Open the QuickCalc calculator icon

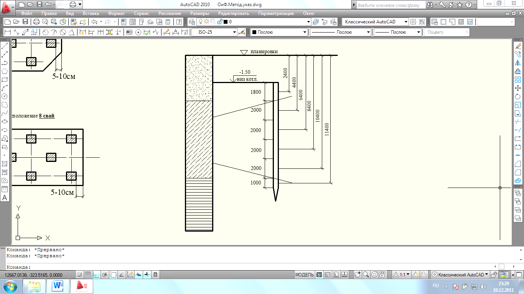(168, 22)
